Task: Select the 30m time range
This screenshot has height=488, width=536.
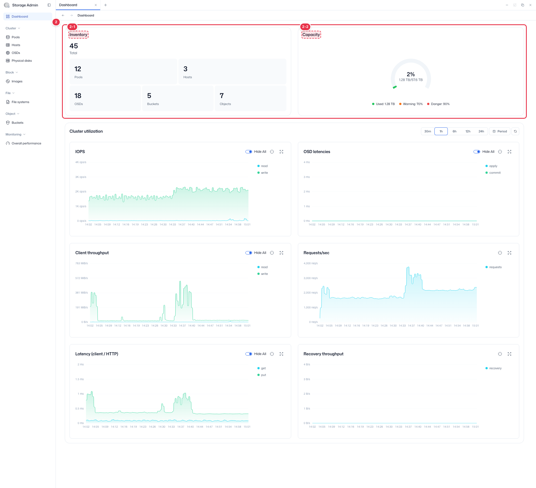Action: tap(428, 131)
